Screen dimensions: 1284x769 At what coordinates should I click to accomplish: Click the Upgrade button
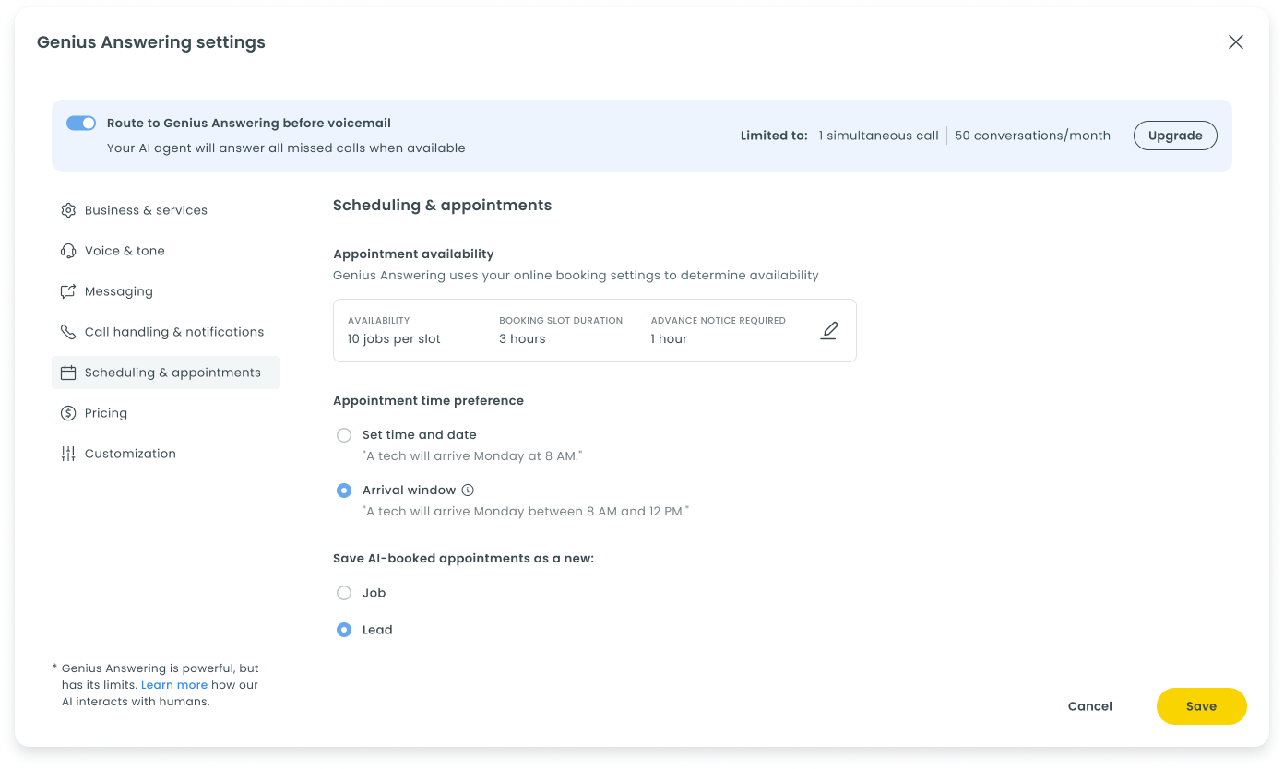tap(1175, 136)
